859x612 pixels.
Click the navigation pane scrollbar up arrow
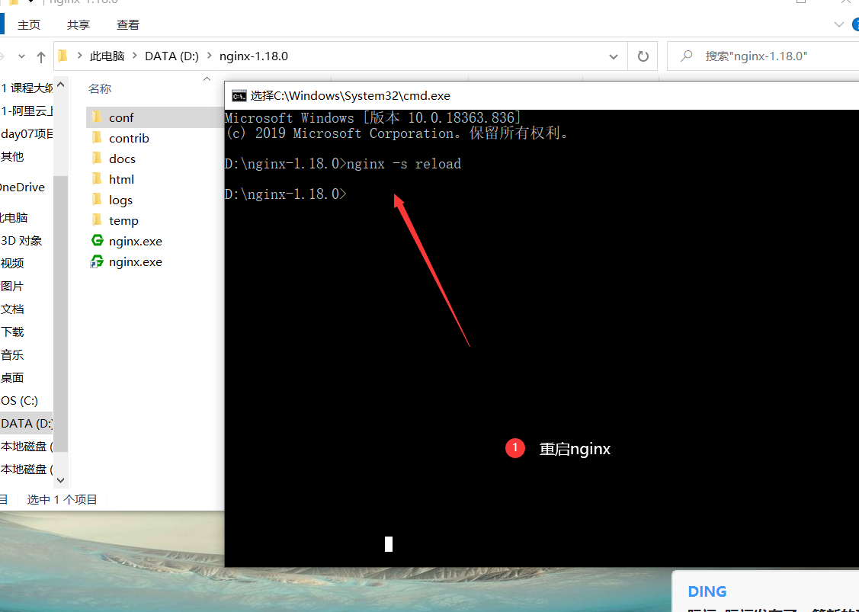click(x=61, y=85)
